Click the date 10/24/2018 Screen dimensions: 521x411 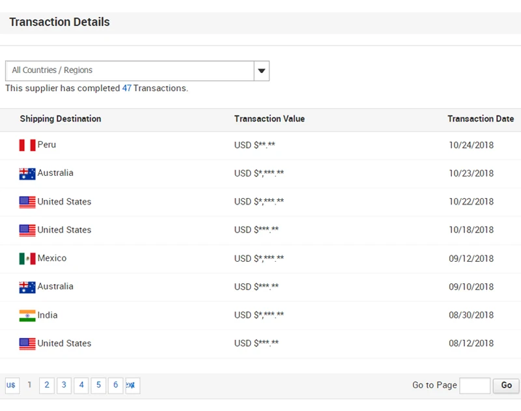(x=471, y=145)
